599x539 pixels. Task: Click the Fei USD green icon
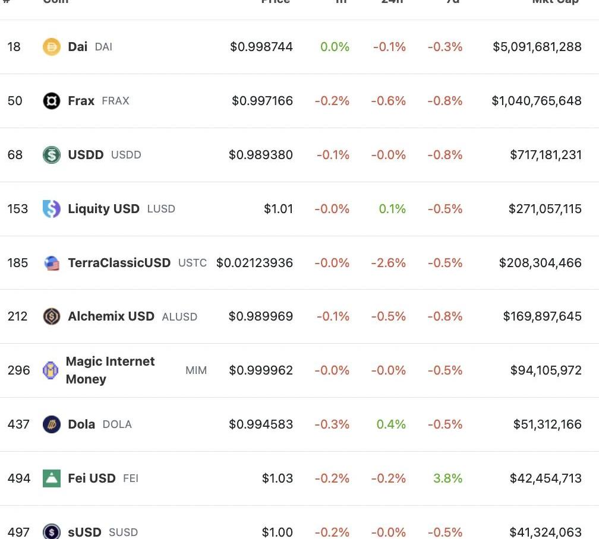pos(52,478)
